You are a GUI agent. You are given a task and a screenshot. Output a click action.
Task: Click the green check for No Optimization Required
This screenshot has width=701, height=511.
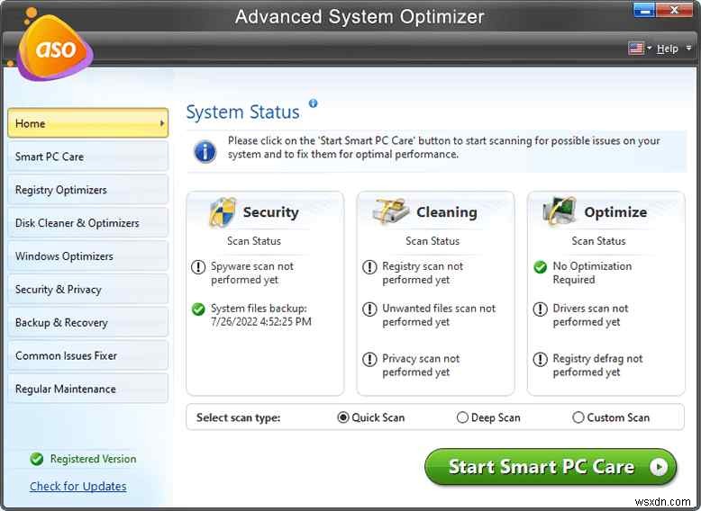[x=540, y=267]
